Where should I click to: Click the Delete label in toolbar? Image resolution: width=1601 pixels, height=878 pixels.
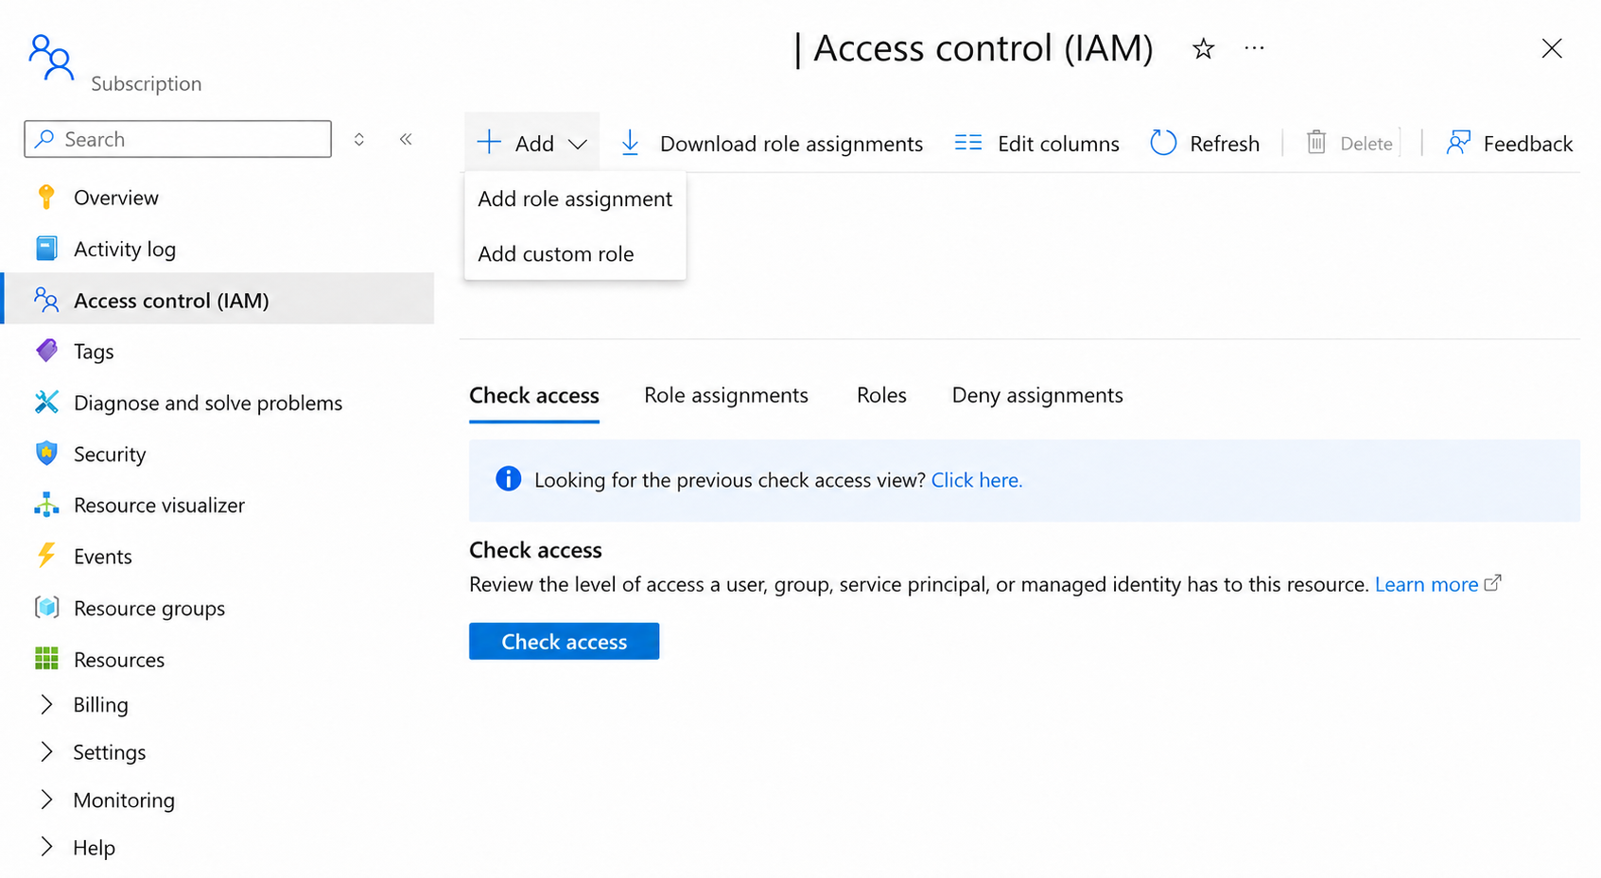click(1366, 144)
